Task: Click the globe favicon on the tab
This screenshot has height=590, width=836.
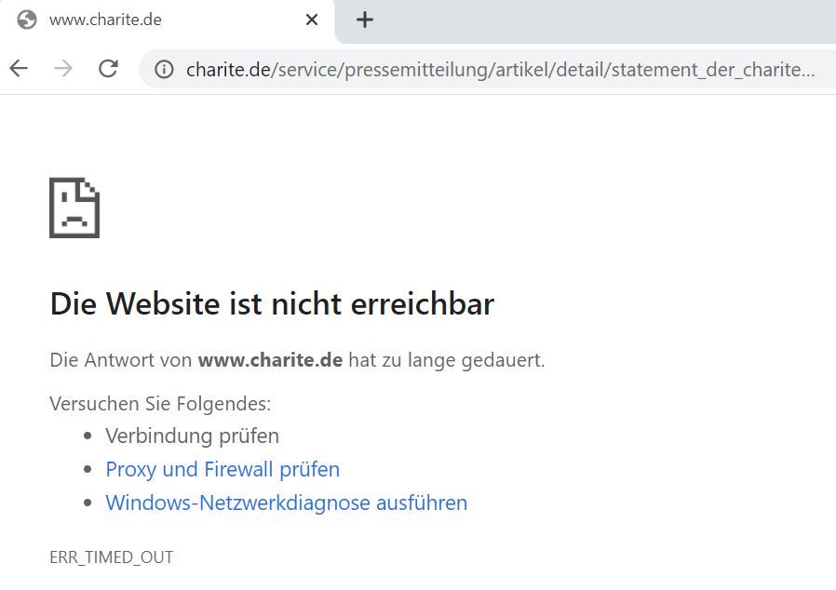Action: [27, 20]
